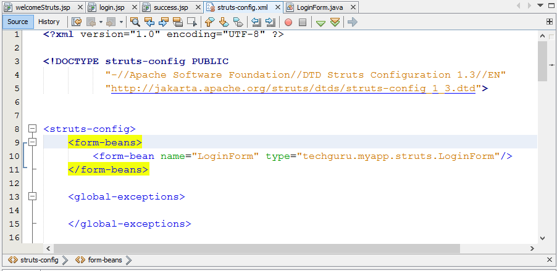
Task: Open the struts-config DTD URL link
Action: coord(293,88)
